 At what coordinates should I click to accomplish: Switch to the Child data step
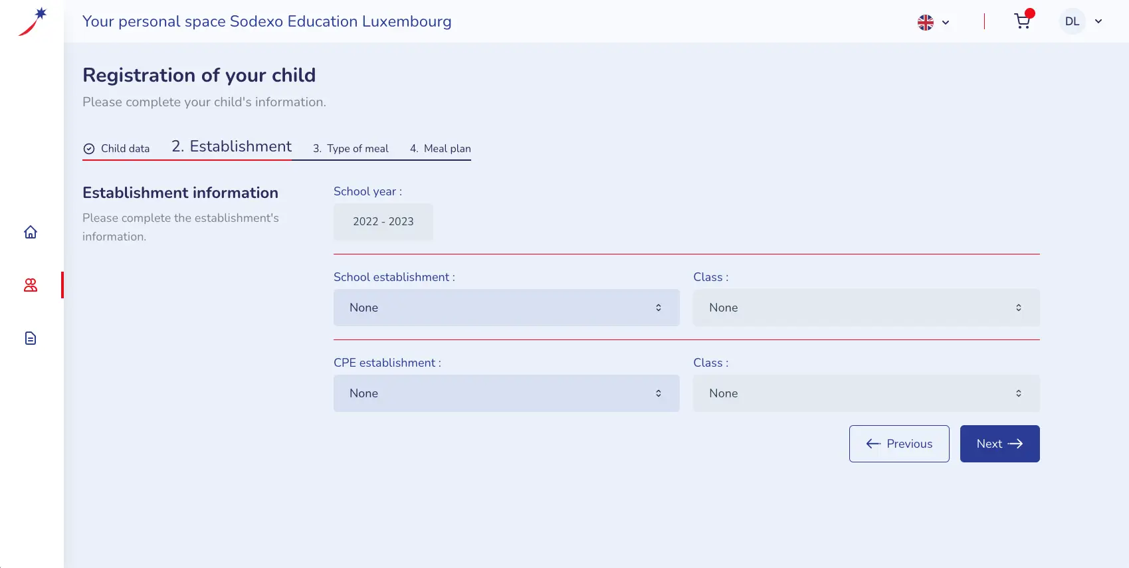[125, 149]
